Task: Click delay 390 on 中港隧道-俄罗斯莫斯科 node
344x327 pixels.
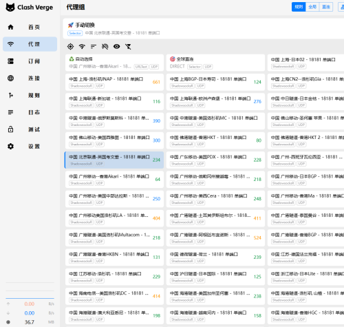Action: (156, 121)
